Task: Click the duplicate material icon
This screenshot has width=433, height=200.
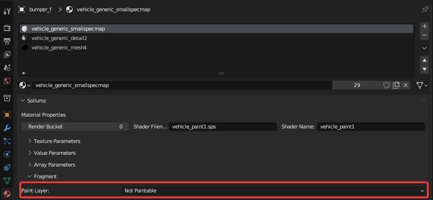Action: (396, 85)
